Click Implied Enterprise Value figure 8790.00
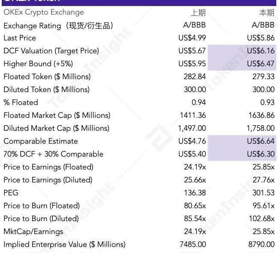The height and width of the screenshot is (253, 278). tap(261, 244)
